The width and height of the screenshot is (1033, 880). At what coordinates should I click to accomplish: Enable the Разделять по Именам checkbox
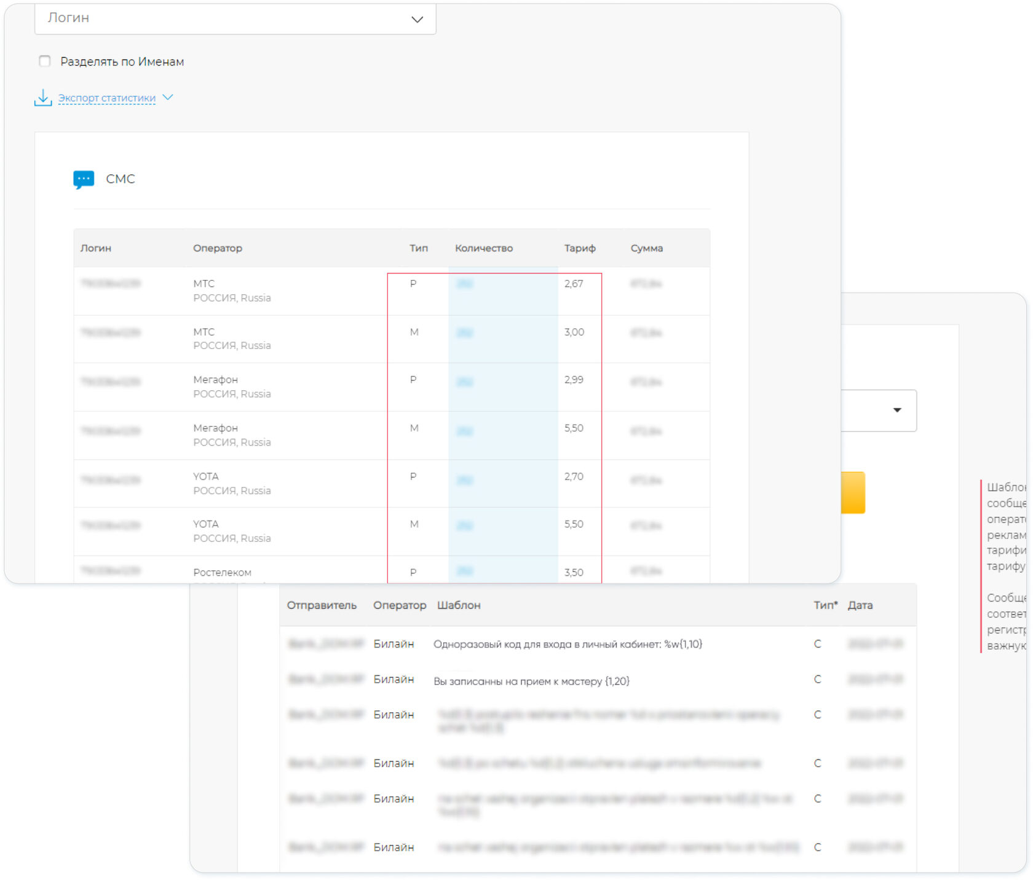click(x=45, y=61)
